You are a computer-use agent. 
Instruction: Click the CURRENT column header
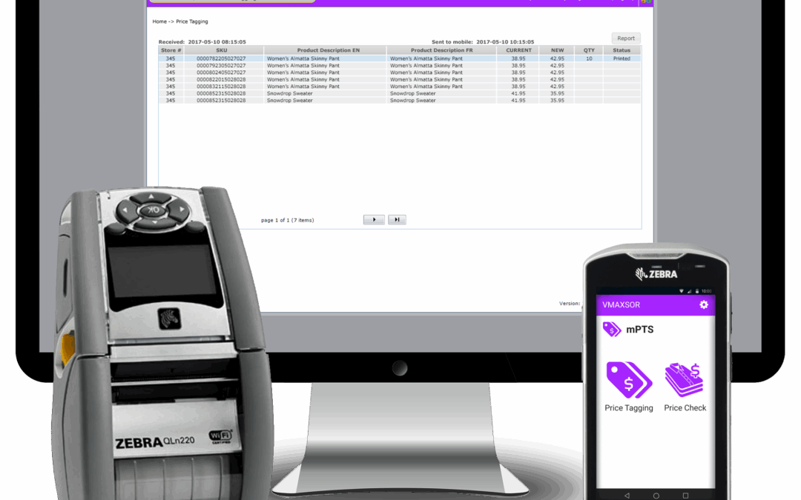(x=518, y=50)
